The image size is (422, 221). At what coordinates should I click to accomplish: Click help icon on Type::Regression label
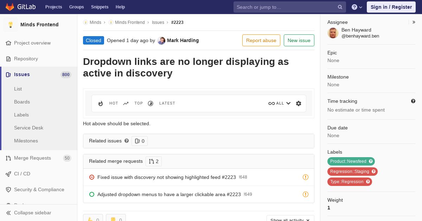(x=368, y=182)
